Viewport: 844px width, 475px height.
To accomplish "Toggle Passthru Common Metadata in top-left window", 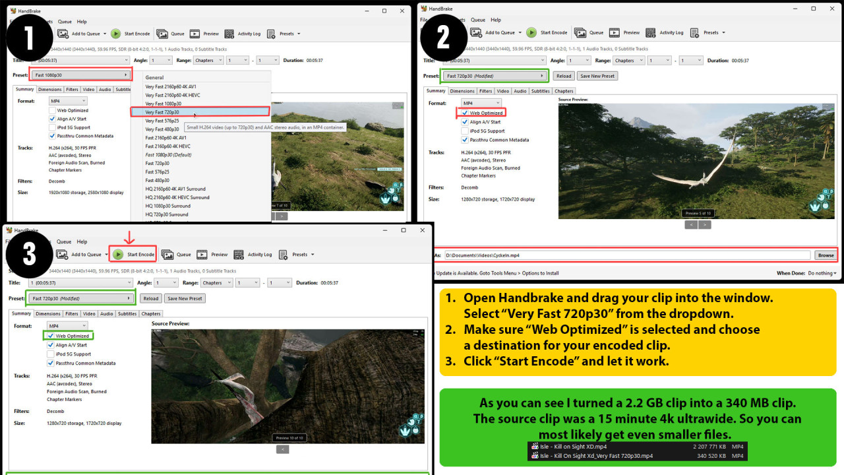I will click(52, 136).
